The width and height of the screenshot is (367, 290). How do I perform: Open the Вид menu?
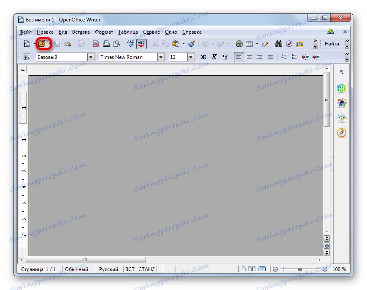[x=63, y=32]
